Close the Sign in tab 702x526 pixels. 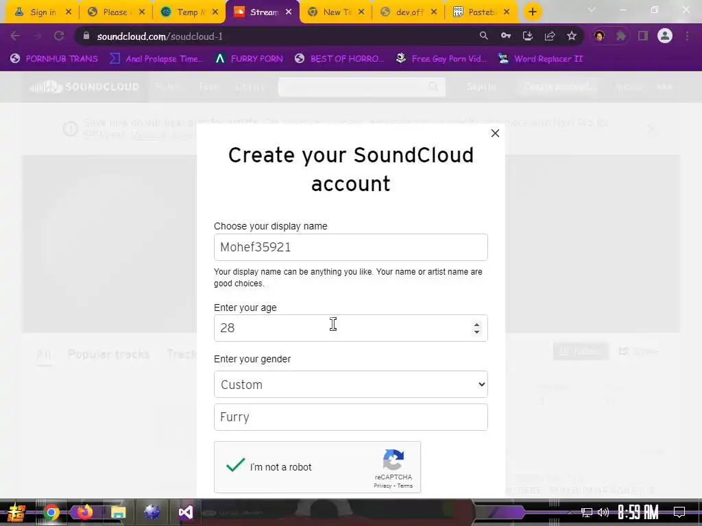pyautogui.click(x=69, y=12)
